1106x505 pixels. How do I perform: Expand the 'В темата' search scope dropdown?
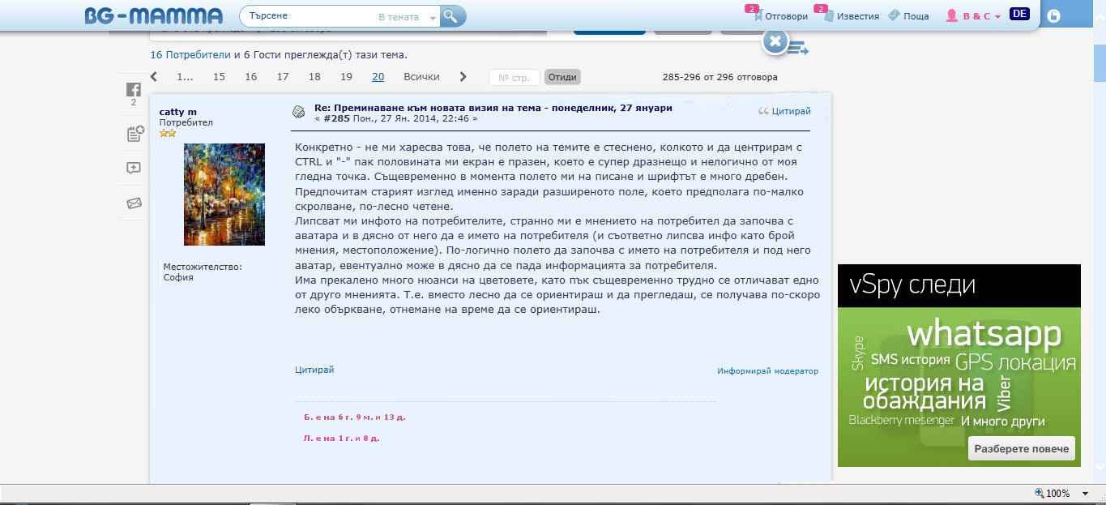pyautogui.click(x=433, y=17)
